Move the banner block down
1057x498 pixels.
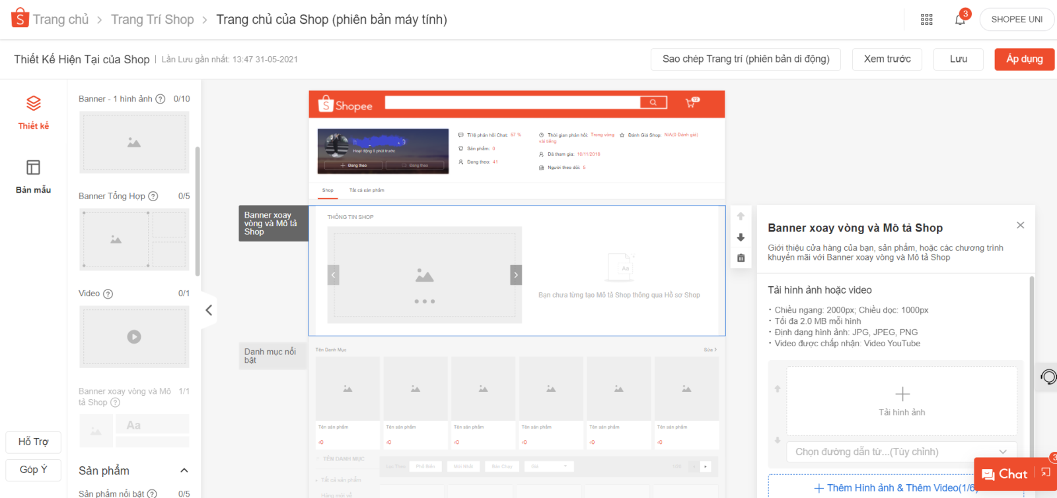741,237
